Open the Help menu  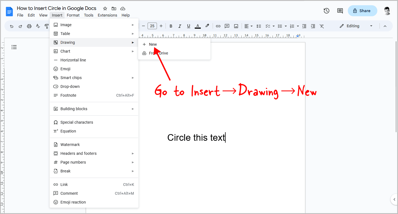(125, 15)
